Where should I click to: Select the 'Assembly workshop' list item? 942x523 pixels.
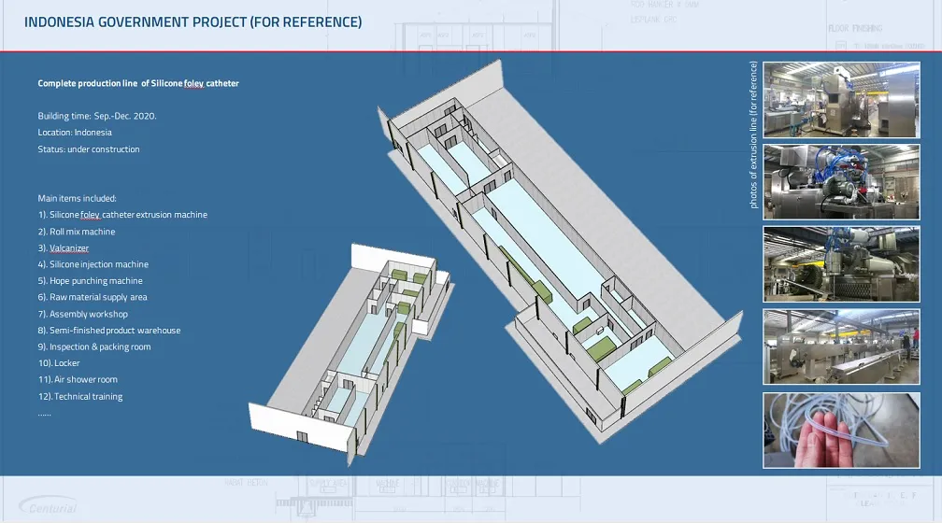83,314
